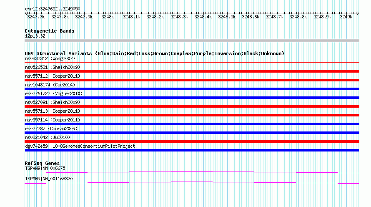This screenshot has height=207, width=371.
Task: Click the 3249k ruler position
Action: pos(346,17)
